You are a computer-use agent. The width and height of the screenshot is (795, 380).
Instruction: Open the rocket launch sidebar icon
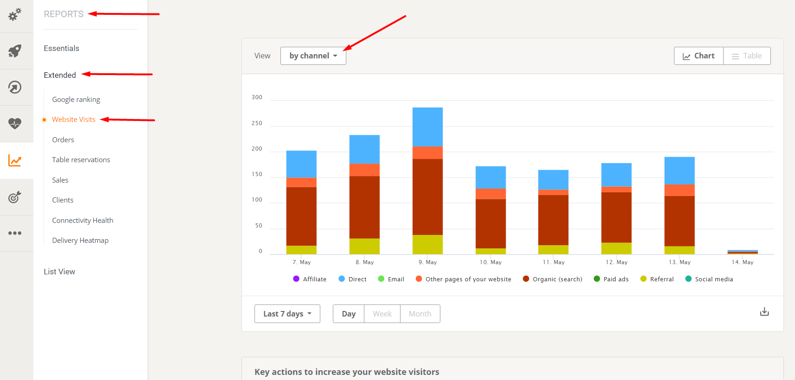point(15,51)
